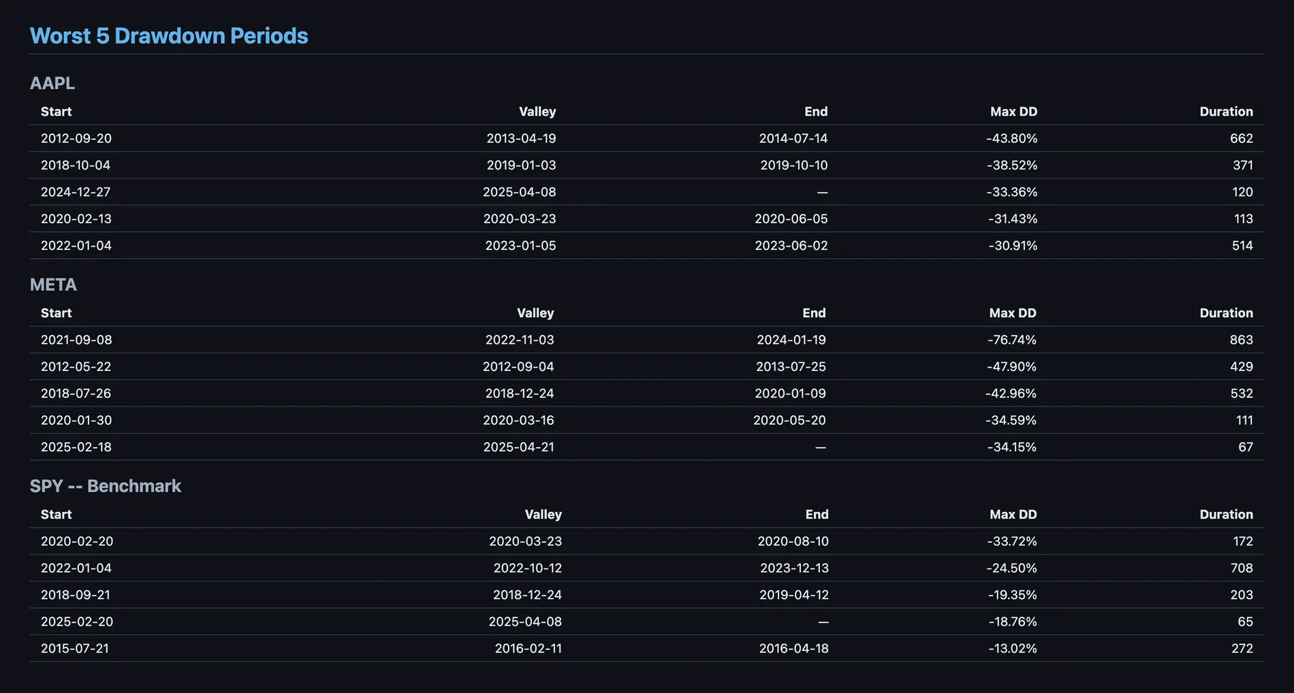
Task: Select SPY end date 2020-08-10
Action: tap(793, 541)
